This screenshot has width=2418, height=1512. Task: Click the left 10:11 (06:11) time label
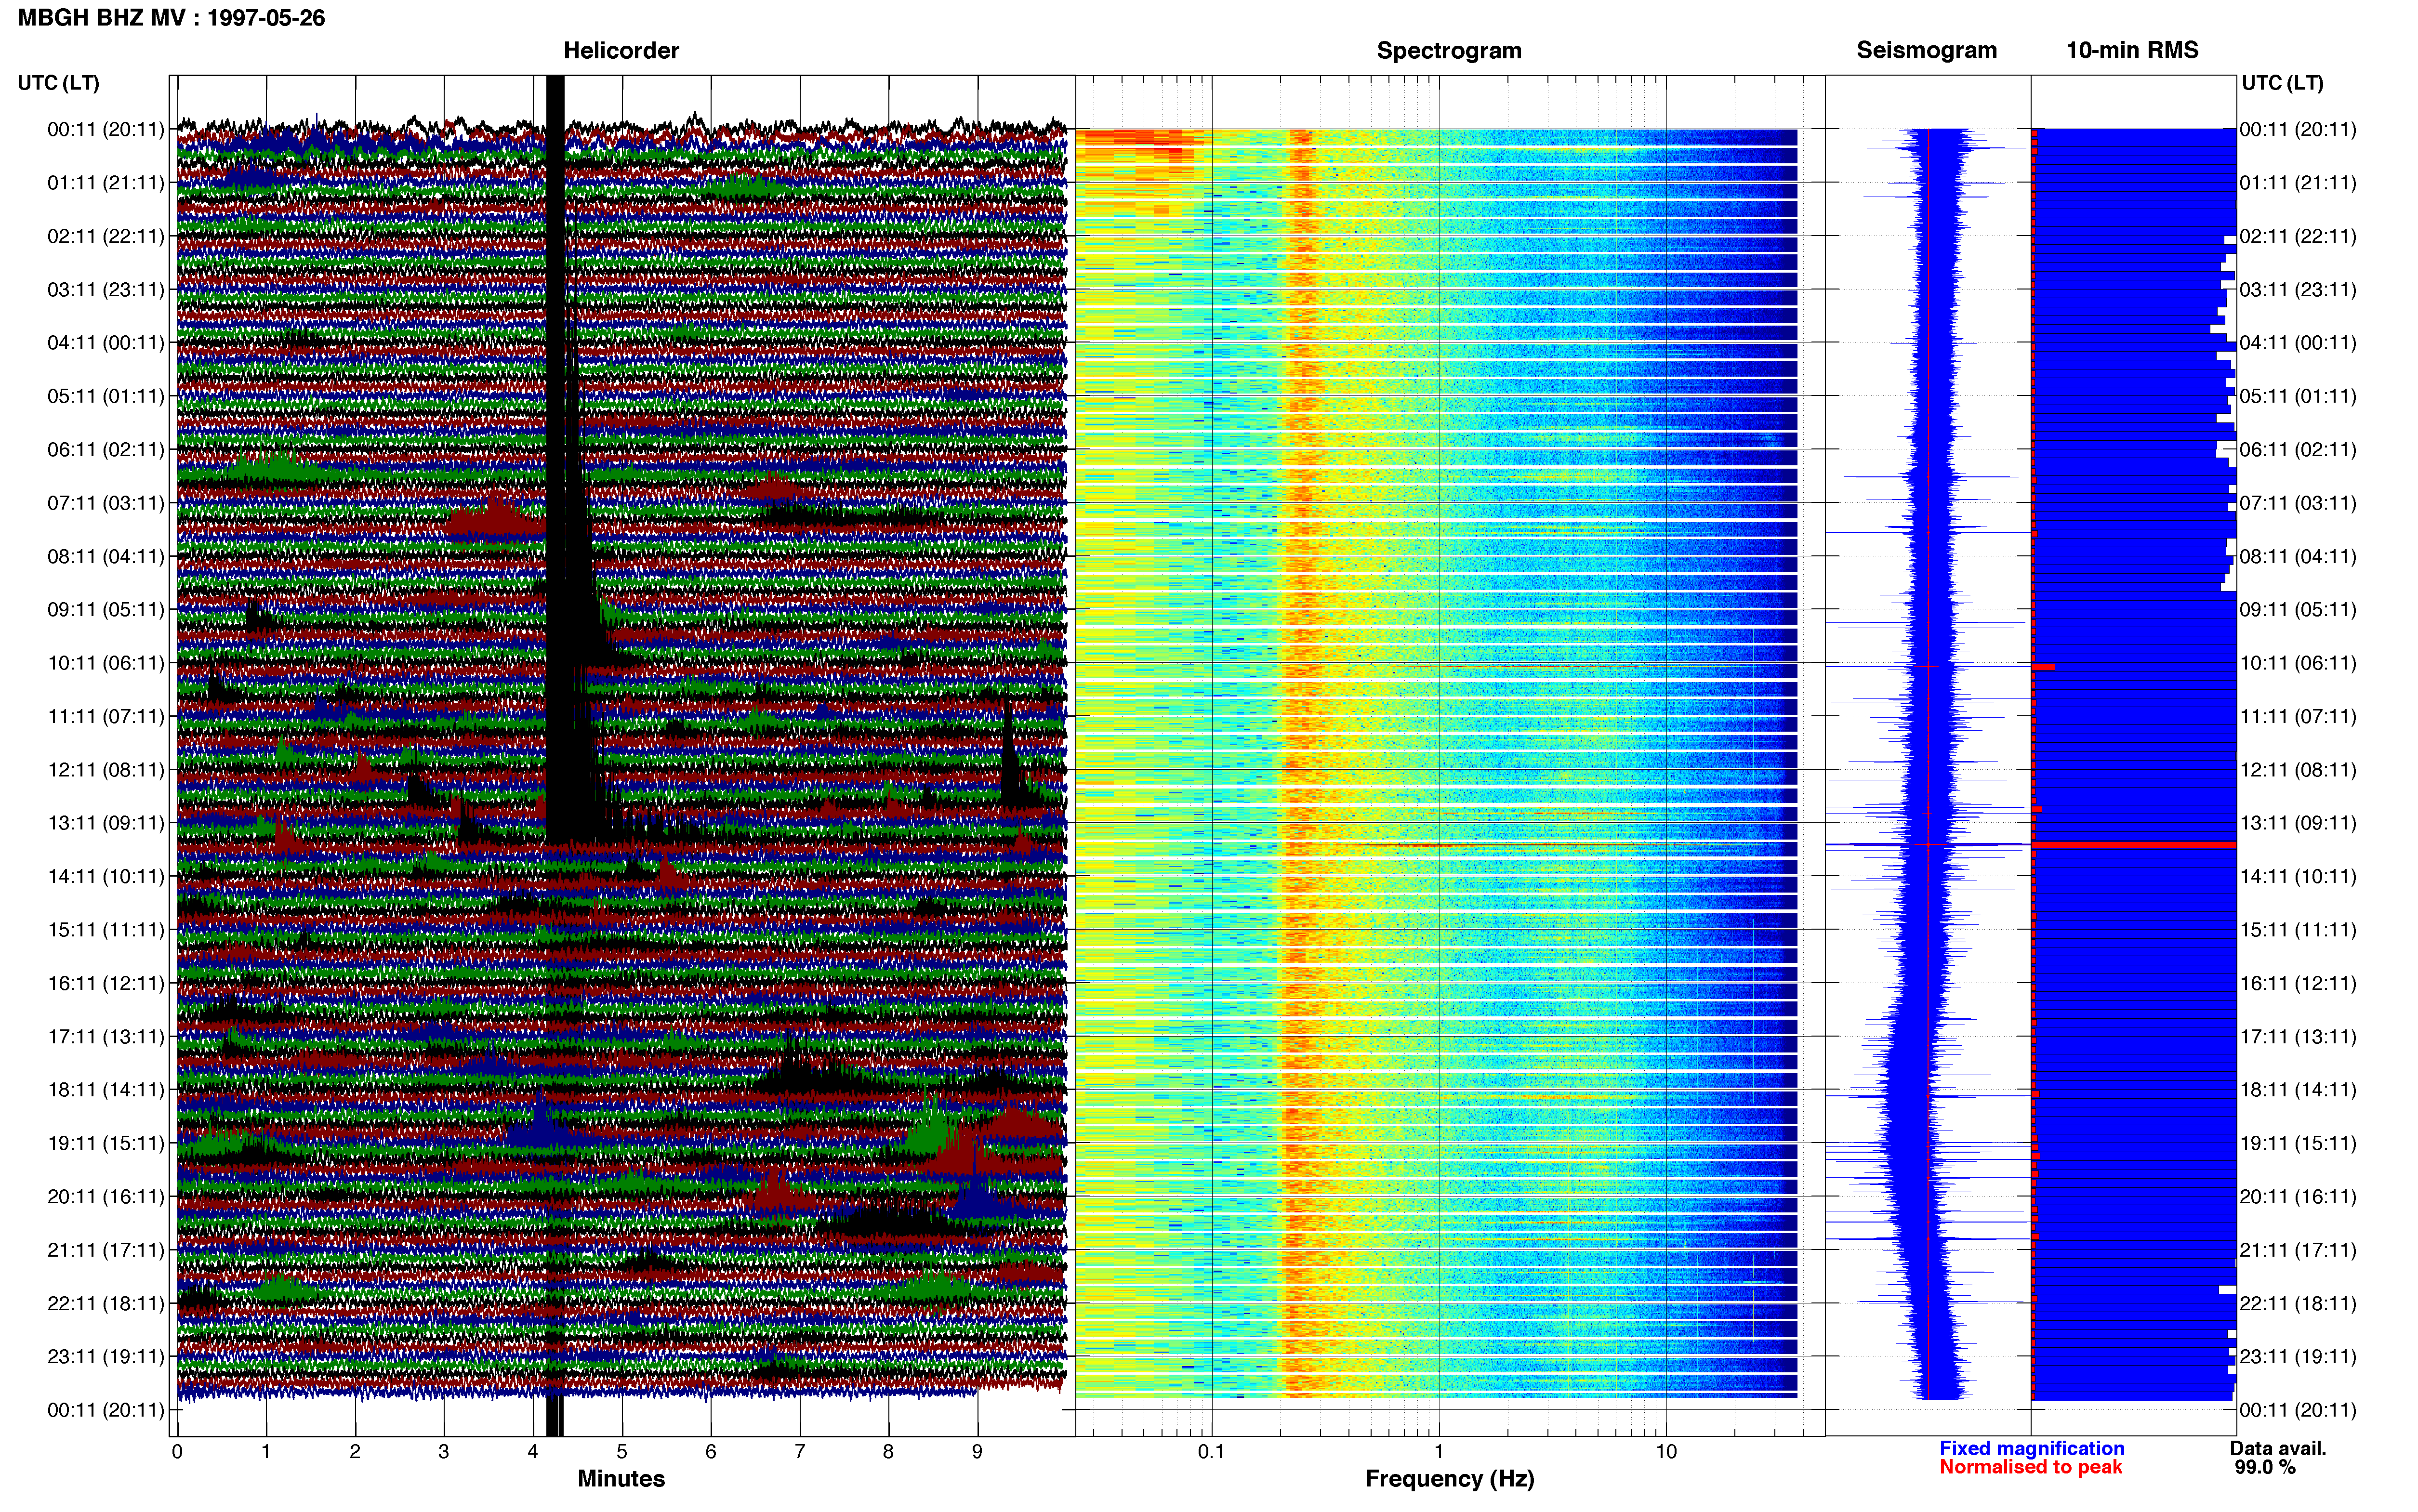[x=106, y=663]
